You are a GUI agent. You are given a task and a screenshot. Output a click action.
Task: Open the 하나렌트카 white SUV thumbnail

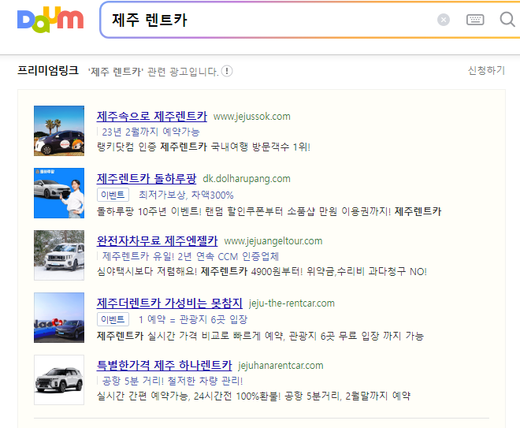pos(59,380)
